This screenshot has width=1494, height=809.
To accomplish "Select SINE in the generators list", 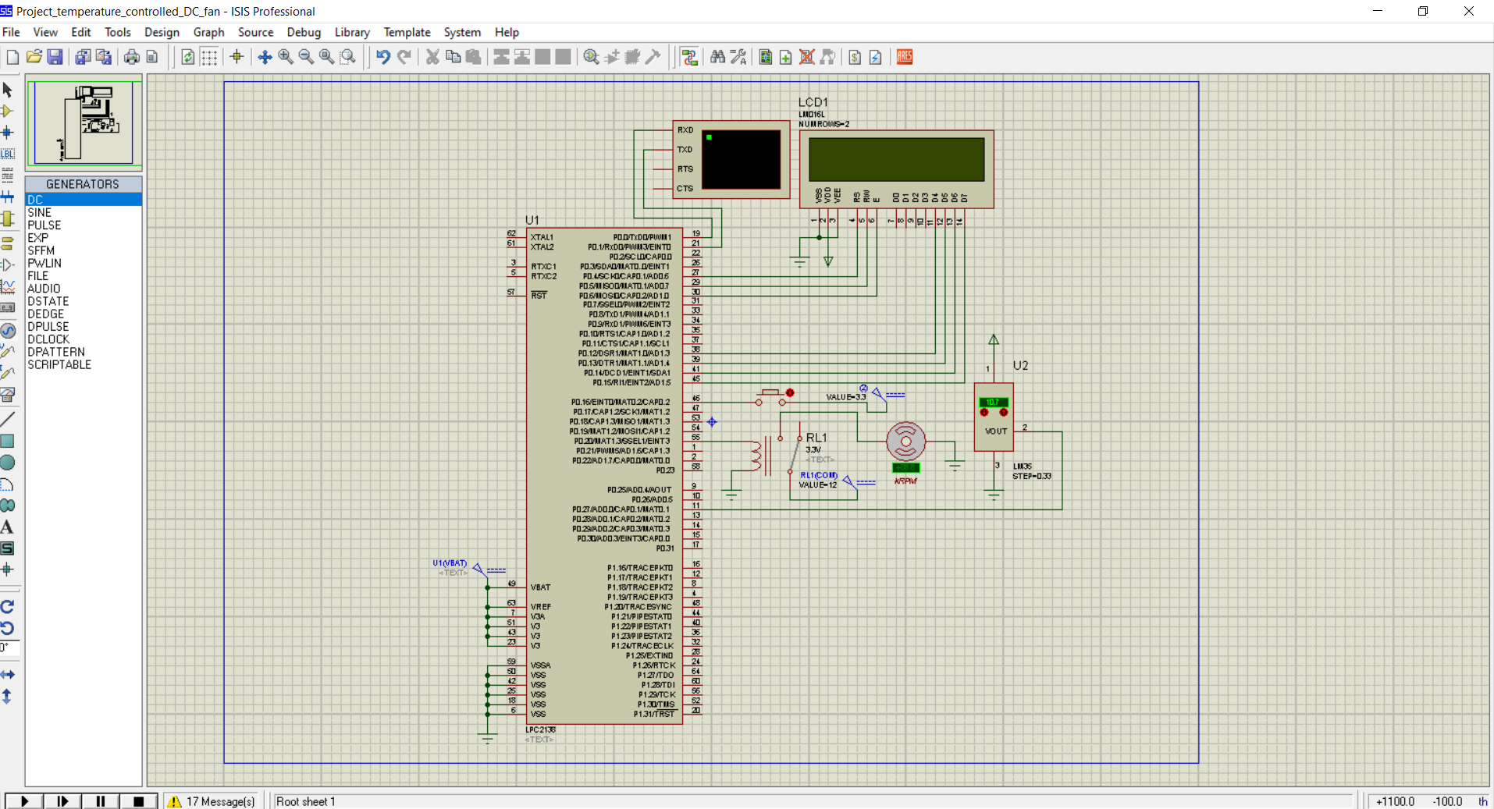I will (x=84, y=212).
